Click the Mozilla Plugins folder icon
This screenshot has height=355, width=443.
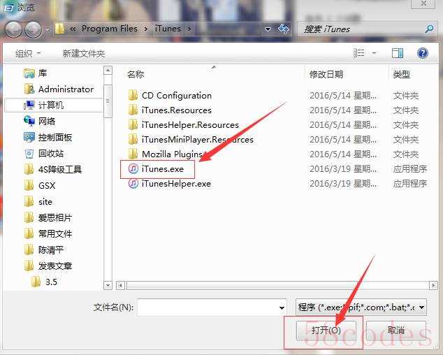(133, 154)
